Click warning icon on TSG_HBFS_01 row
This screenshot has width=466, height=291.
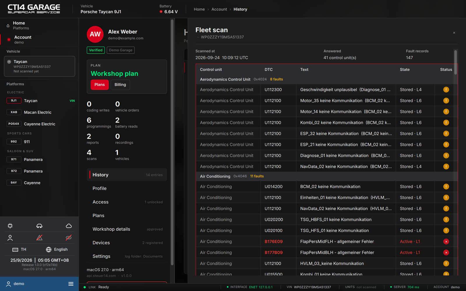(x=446, y=220)
